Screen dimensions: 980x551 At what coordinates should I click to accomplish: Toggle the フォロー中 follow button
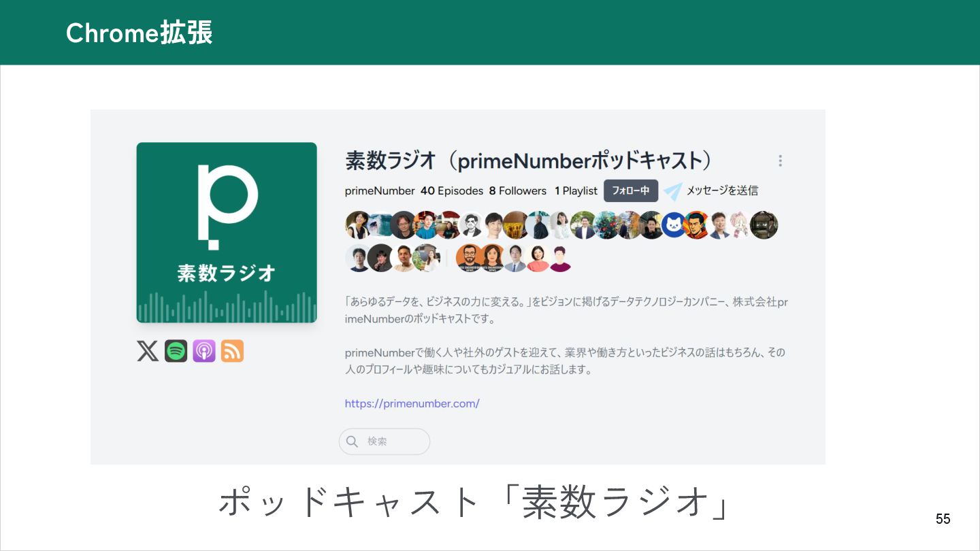tap(631, 191)
